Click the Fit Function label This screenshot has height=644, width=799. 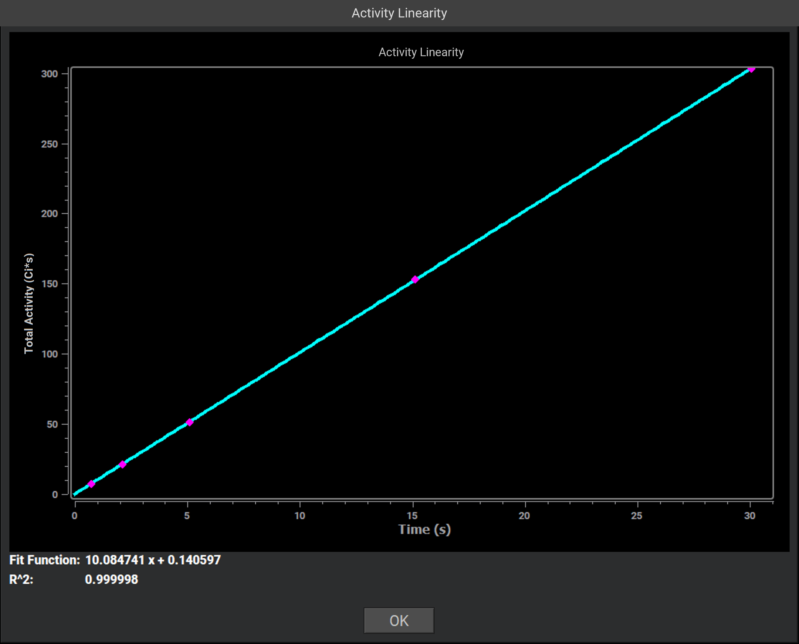click(44, 560)
